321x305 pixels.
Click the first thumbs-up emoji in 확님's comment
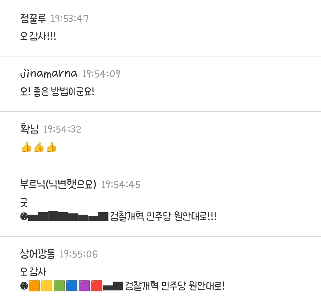click(26, 147)
